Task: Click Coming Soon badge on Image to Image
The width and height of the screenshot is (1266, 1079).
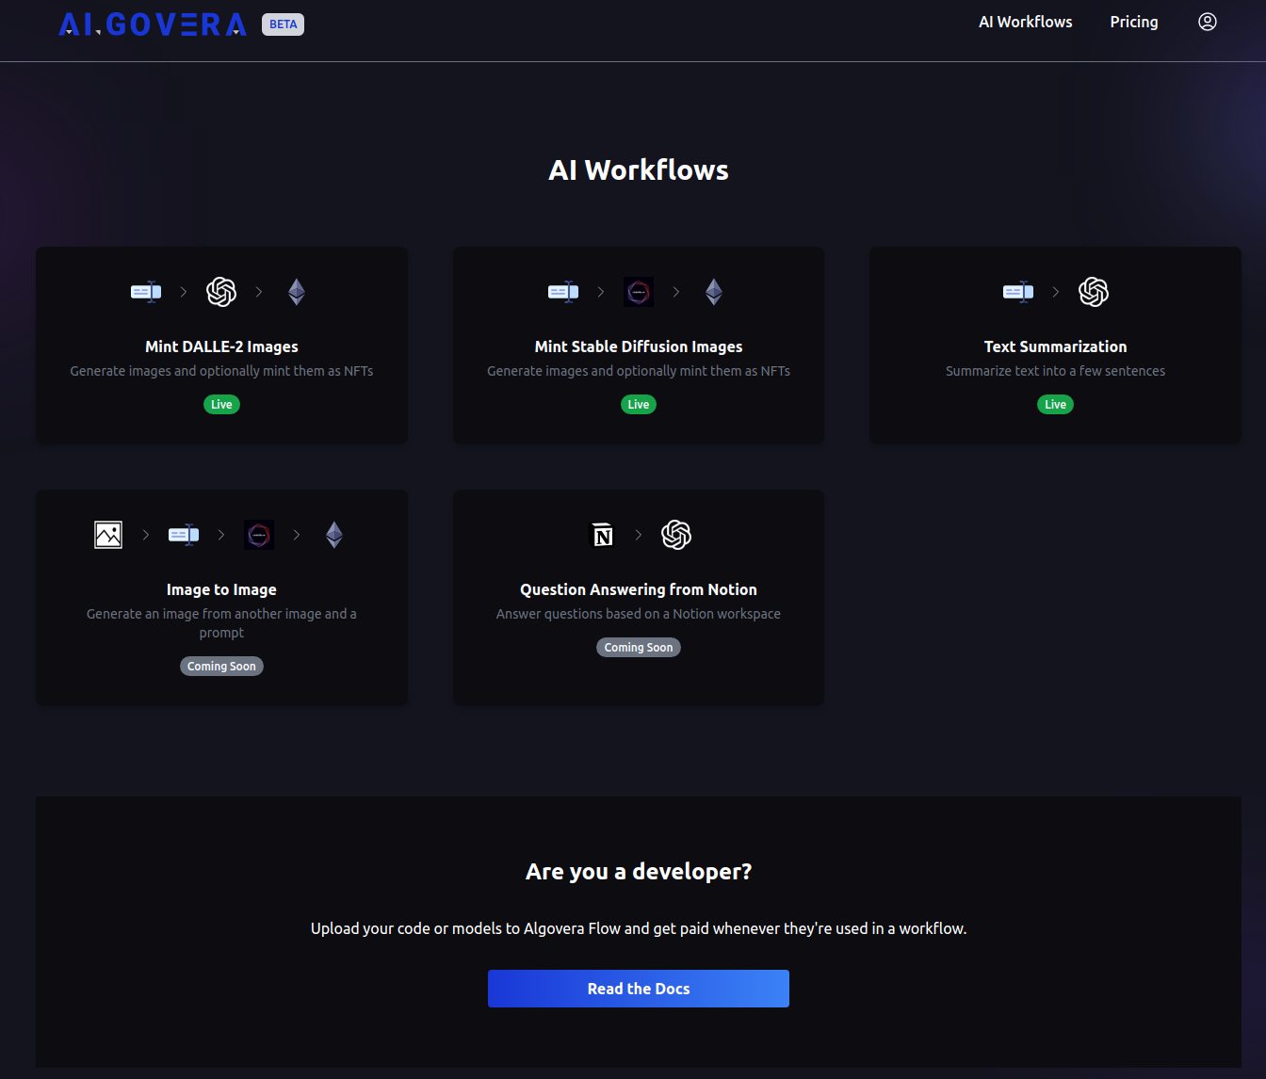Action: [x=221, y=667]
